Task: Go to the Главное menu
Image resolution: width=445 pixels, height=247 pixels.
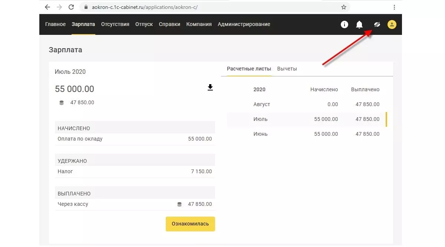Action: [x=56, y=24]
